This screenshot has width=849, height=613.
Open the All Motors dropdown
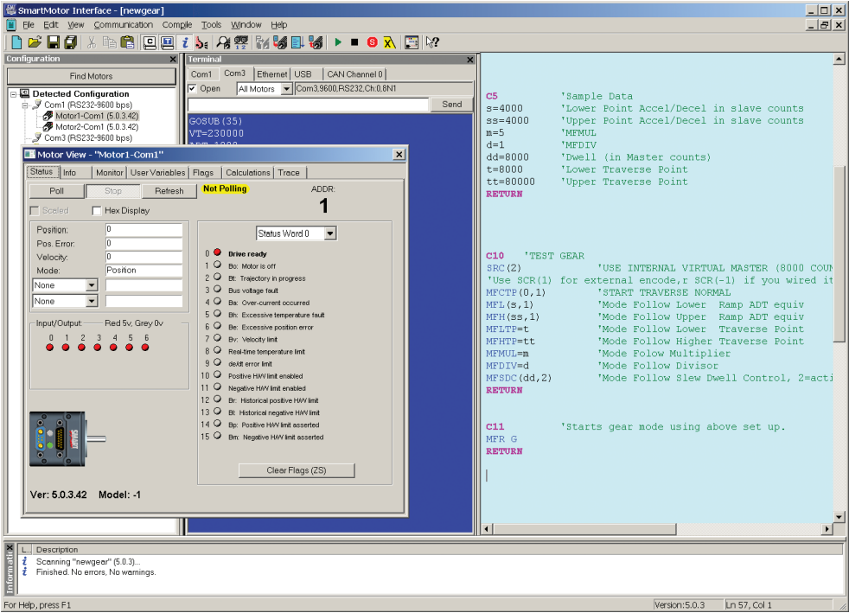pyautogui.click(x=286, y=89)
